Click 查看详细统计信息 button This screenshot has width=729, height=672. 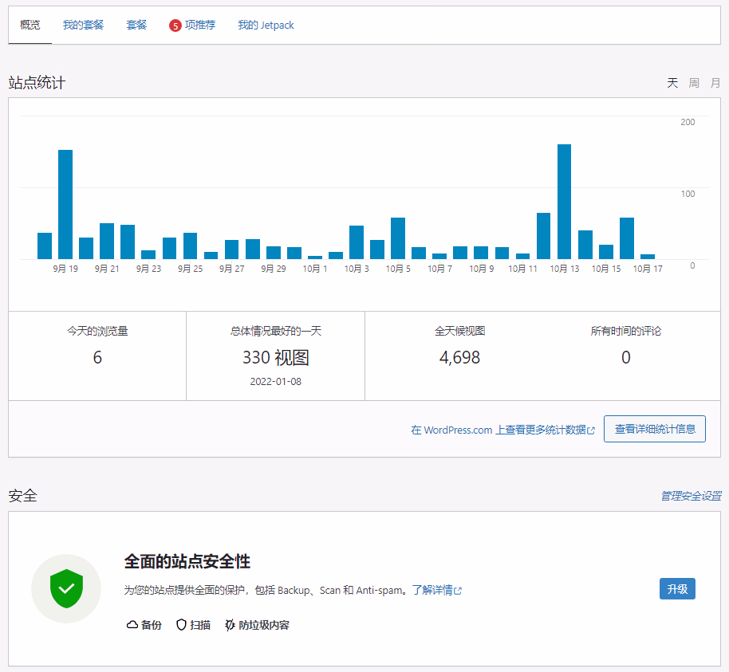654,429
